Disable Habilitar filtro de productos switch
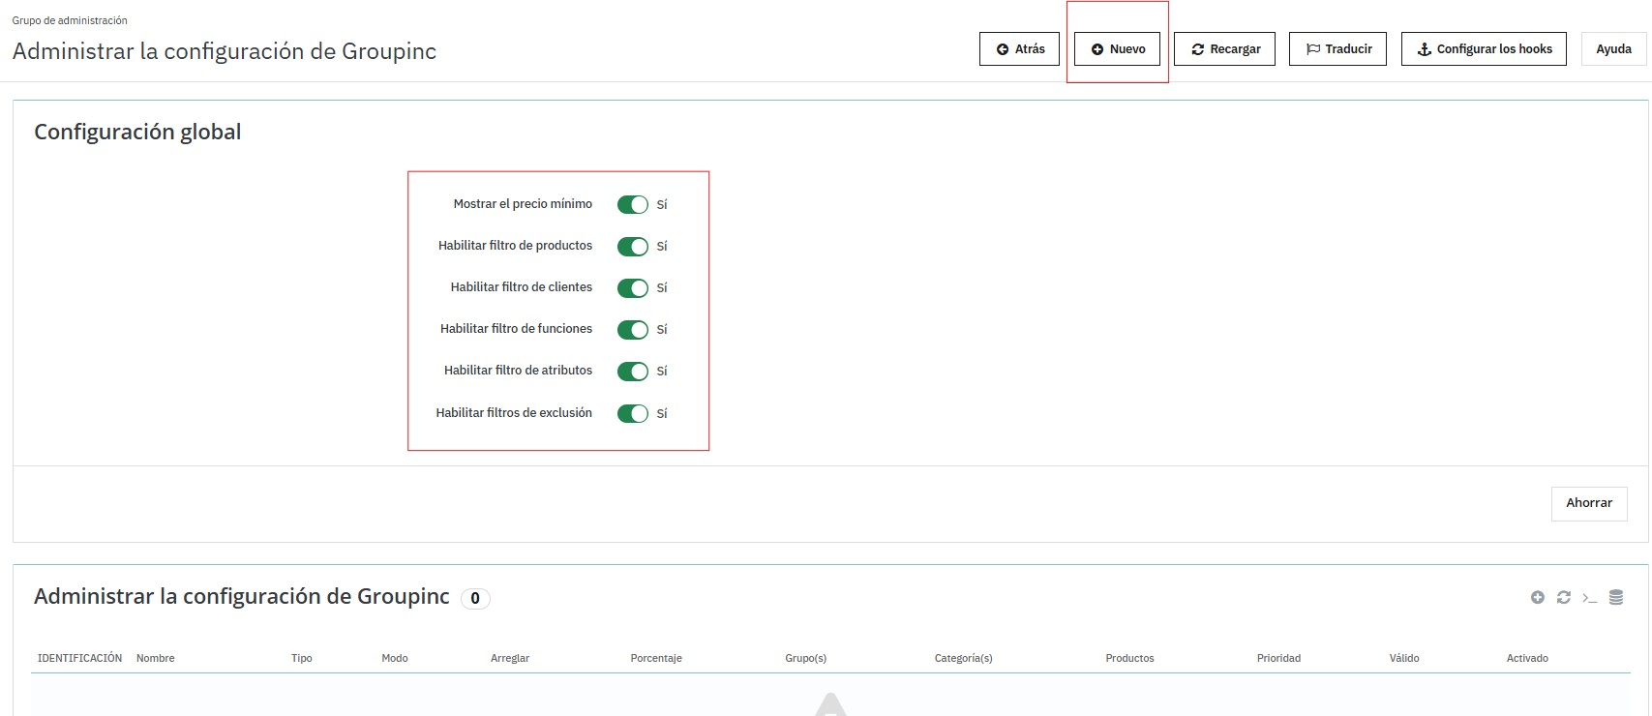 coord(633,247)
